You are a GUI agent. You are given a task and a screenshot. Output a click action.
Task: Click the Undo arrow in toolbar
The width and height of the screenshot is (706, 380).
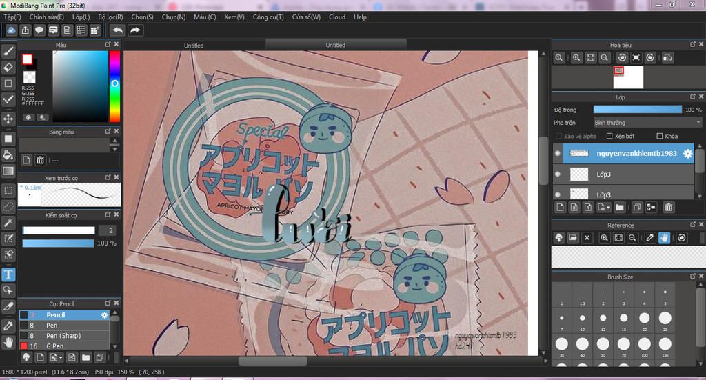coord(117,30)
